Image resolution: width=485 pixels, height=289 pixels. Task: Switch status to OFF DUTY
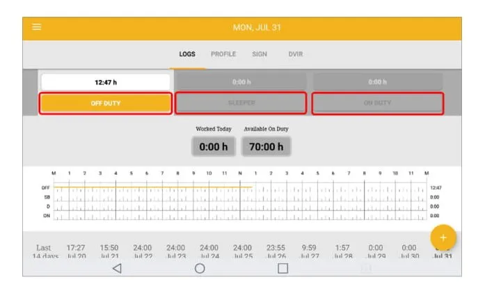(x=106, y=103)
